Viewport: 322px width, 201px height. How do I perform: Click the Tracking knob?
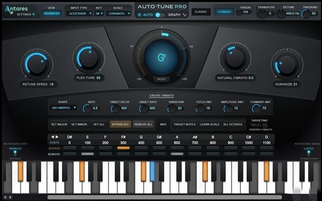(306, 13)
